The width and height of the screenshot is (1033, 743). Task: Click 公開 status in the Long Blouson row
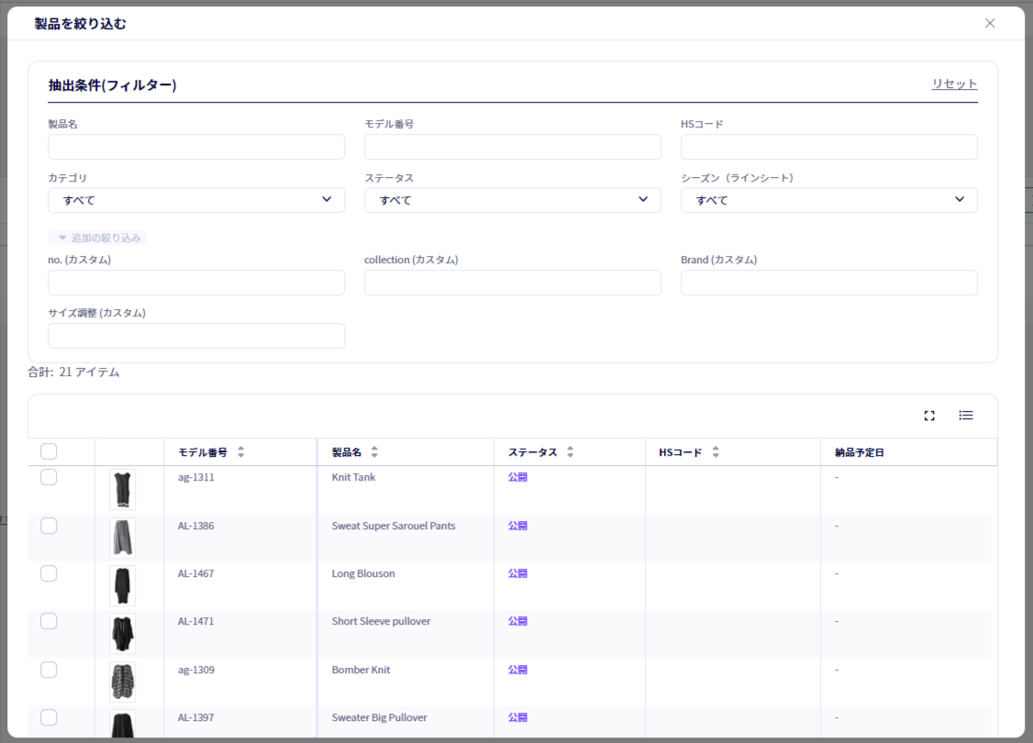click(517, 573)
